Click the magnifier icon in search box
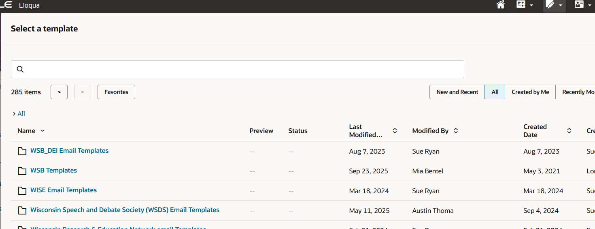 point(20,69)
